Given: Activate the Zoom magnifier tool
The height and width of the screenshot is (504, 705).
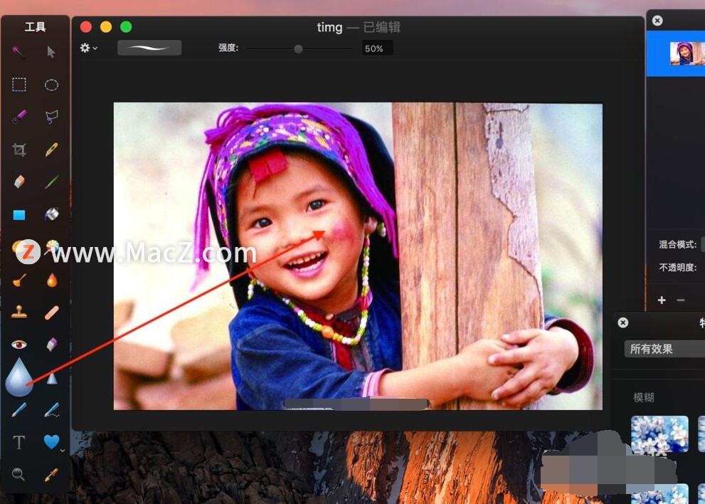Looking at the screenshot, I should 18,474.
